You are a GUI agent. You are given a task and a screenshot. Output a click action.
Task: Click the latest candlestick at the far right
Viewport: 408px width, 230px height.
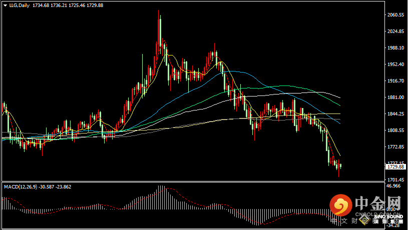coord(340,165)
